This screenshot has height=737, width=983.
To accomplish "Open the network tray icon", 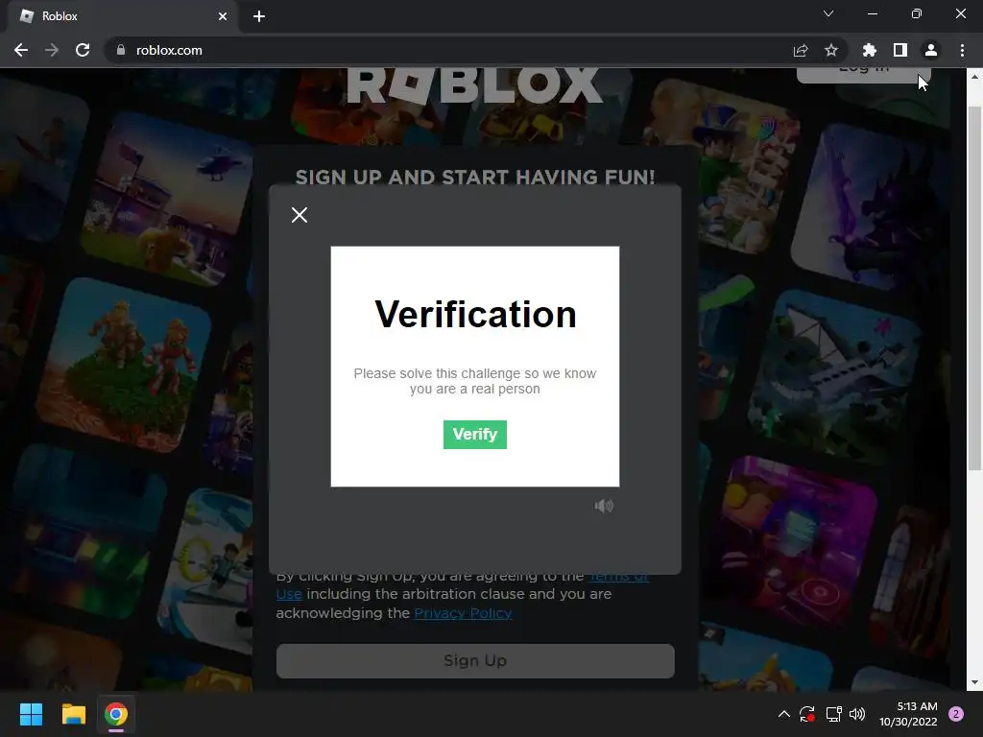I will [x=833, y=714].
